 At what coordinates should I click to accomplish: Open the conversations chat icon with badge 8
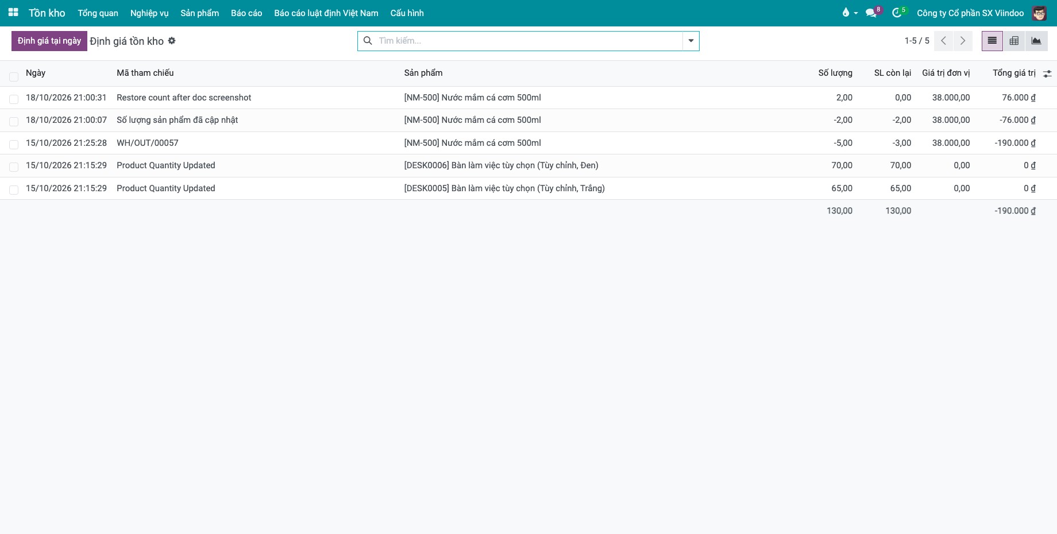871,13
